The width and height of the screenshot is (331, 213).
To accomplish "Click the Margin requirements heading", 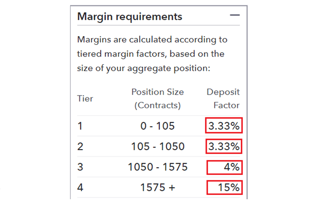I will (129, 17).
